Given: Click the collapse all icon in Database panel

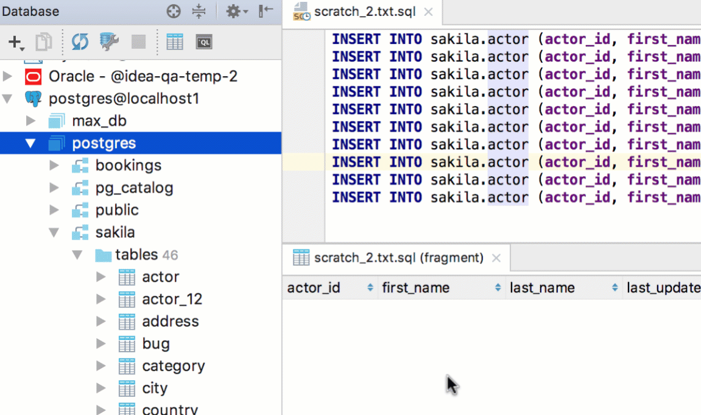Looking at the screenshot, I should [x=199, y=11].
